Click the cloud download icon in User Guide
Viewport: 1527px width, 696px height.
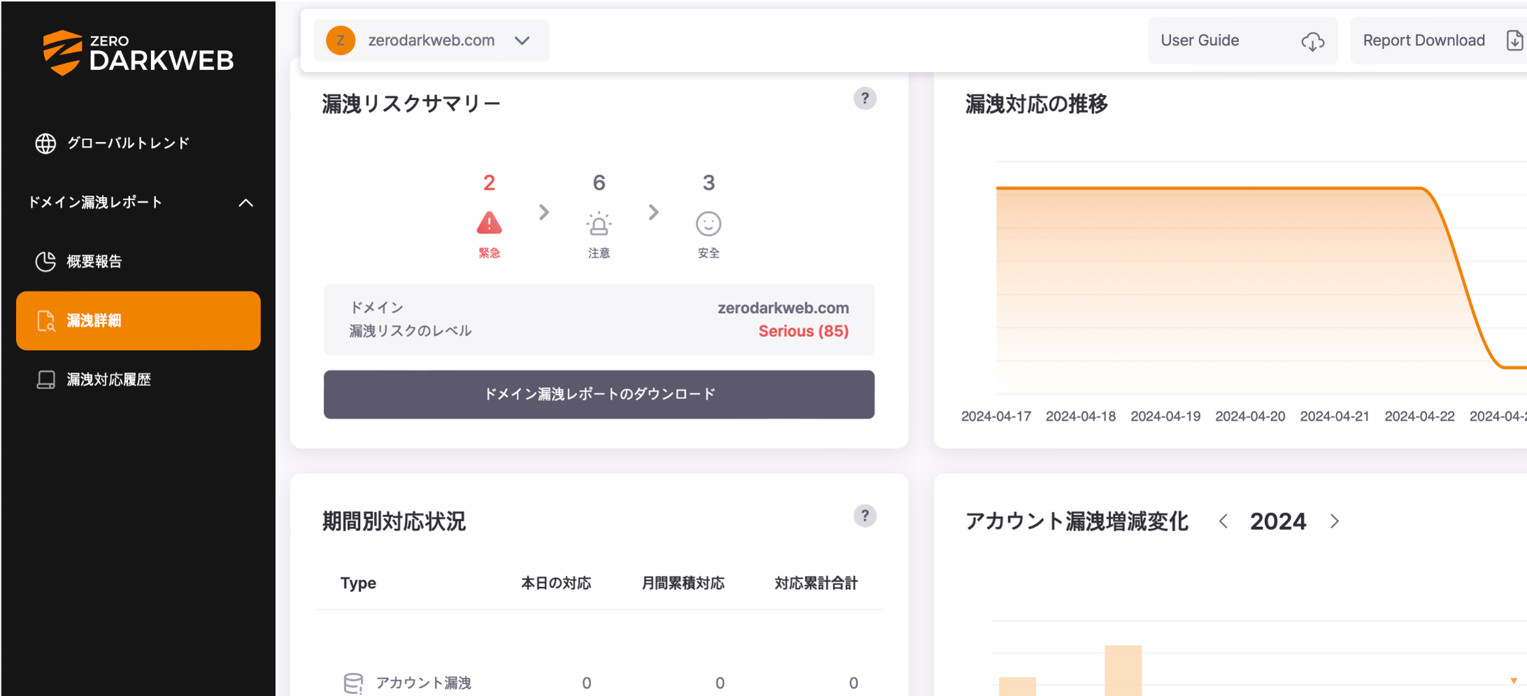click(x=1312, y=41)
